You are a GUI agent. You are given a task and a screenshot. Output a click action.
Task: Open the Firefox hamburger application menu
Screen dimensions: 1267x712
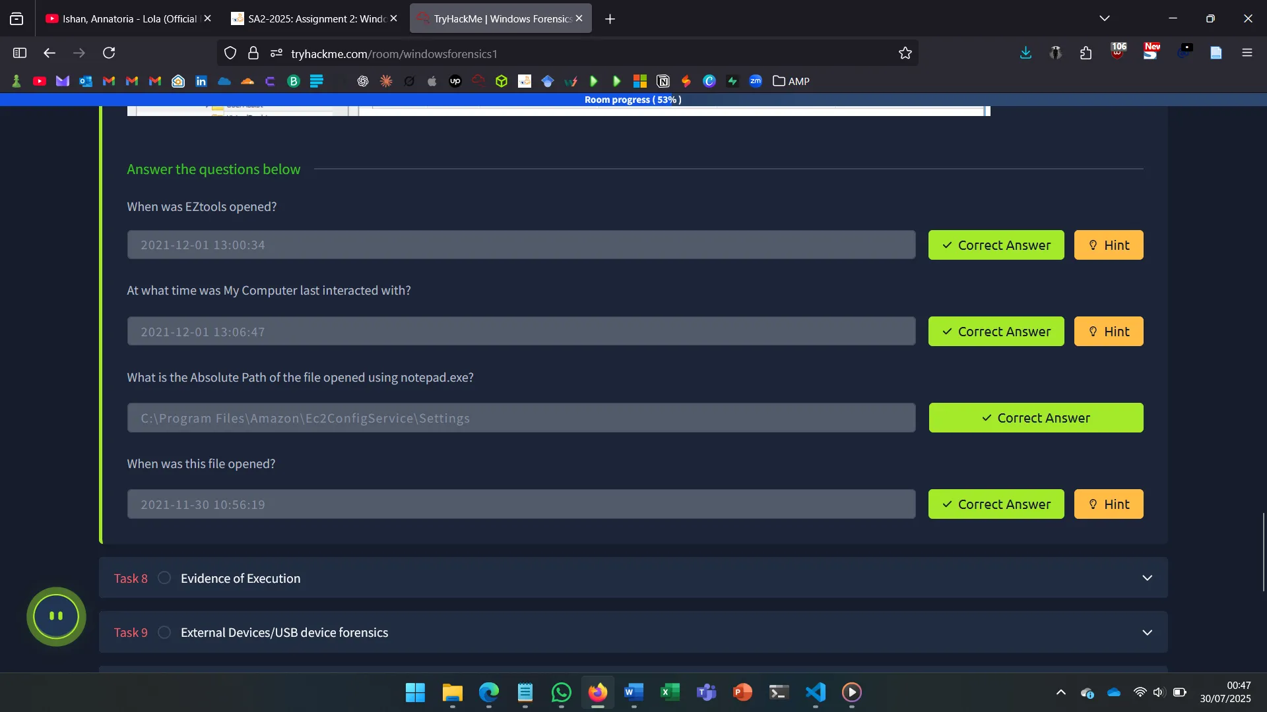pos(1247,53)
